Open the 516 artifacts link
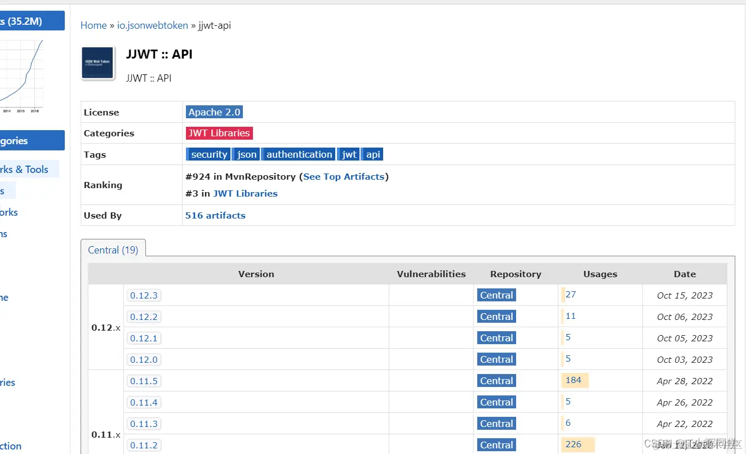The height and width of the screenshot is (454, 746). tap(215, 215)
